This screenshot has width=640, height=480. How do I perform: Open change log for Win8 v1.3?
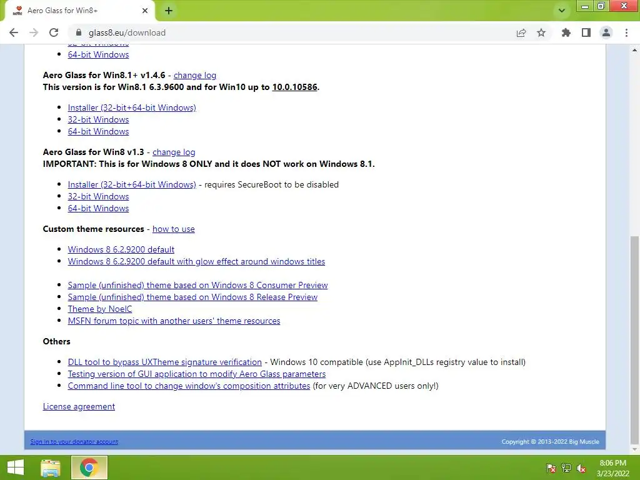coord(174,152)
